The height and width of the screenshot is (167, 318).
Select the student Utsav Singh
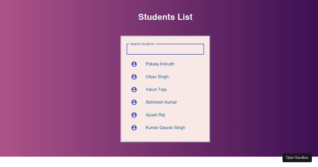[157, 77]
